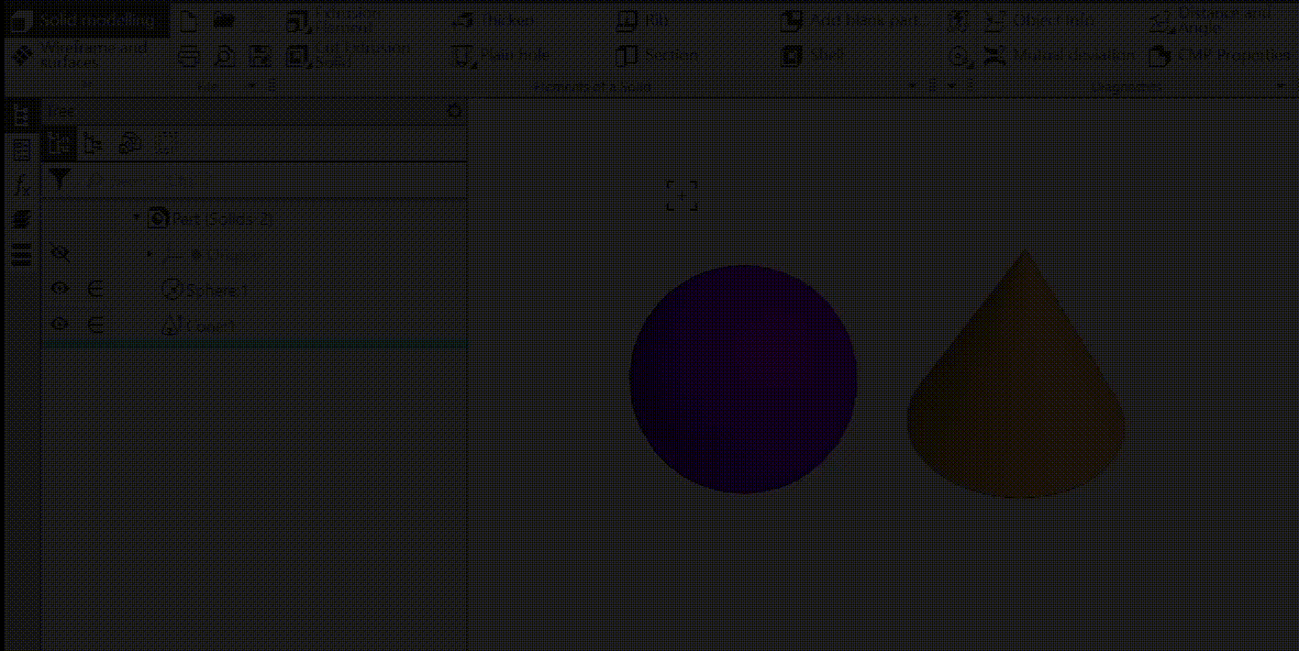This screenshot has height=651, width=1299.
Task: Click the Object Info button
Action: point(1040,20)
